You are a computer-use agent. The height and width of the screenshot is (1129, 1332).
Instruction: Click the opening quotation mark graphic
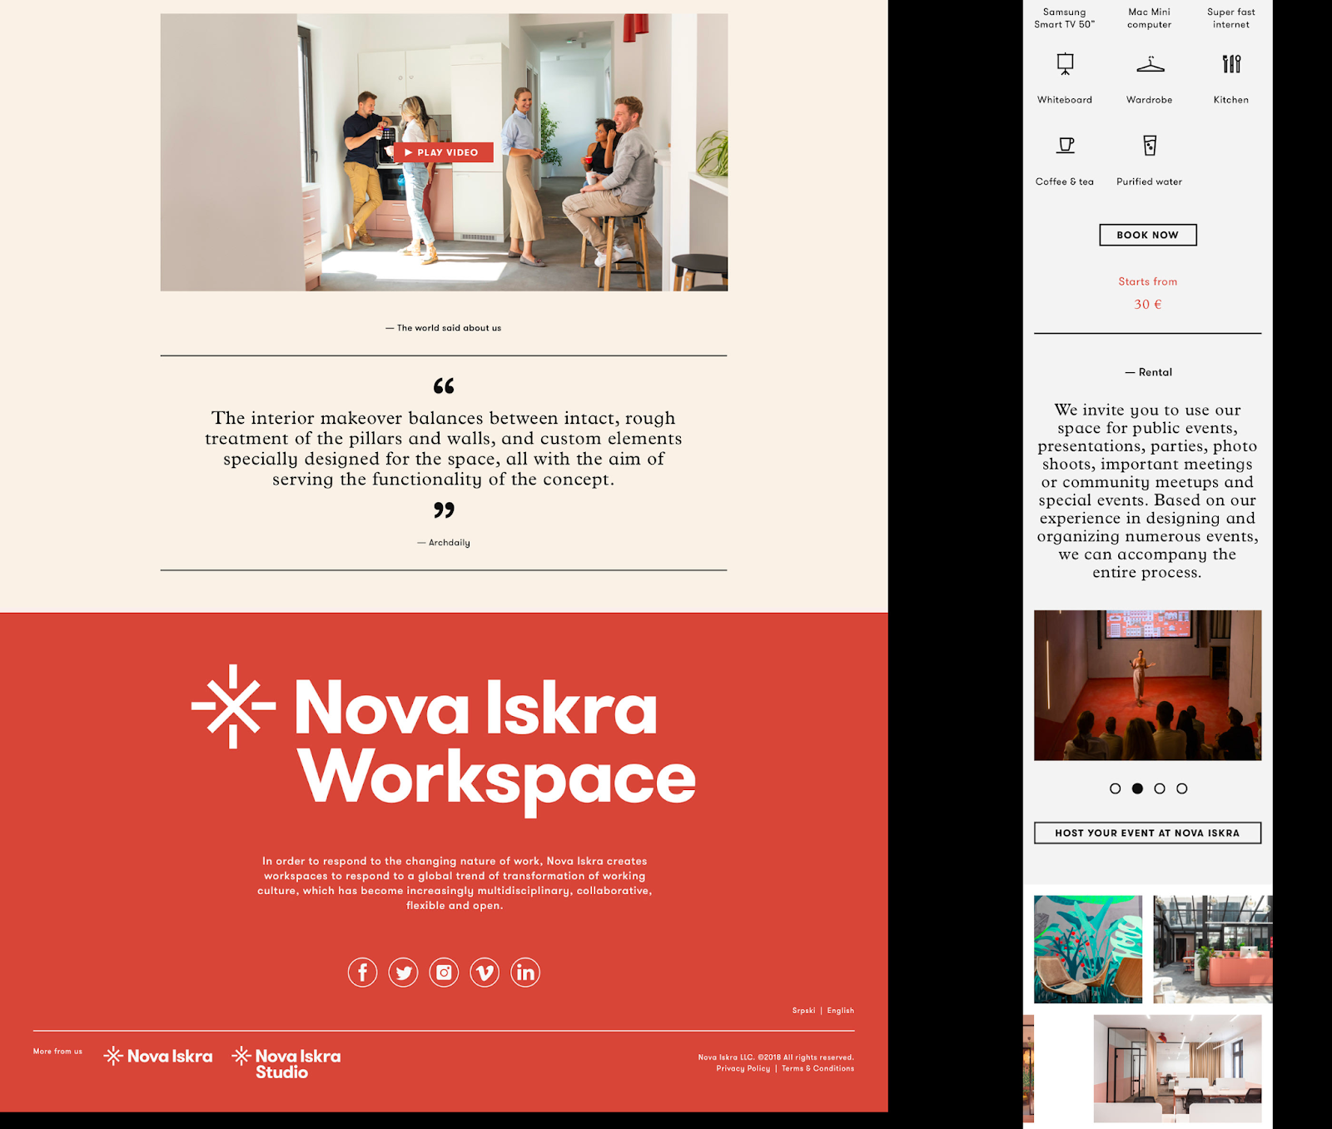pos(444,385)
